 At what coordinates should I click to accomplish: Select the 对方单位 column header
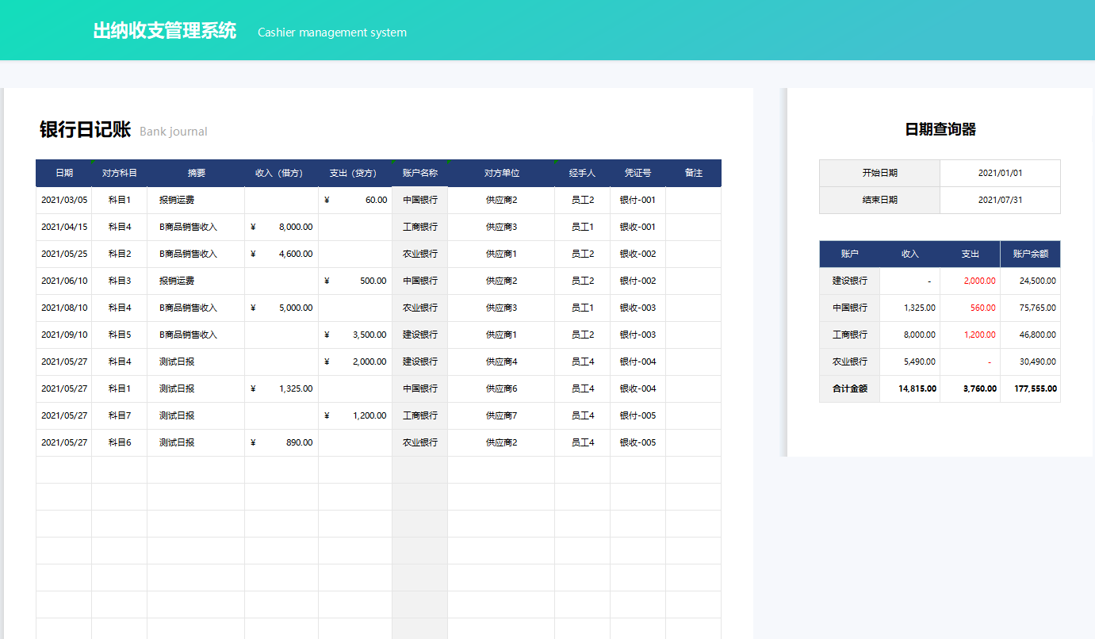(501, 173)
